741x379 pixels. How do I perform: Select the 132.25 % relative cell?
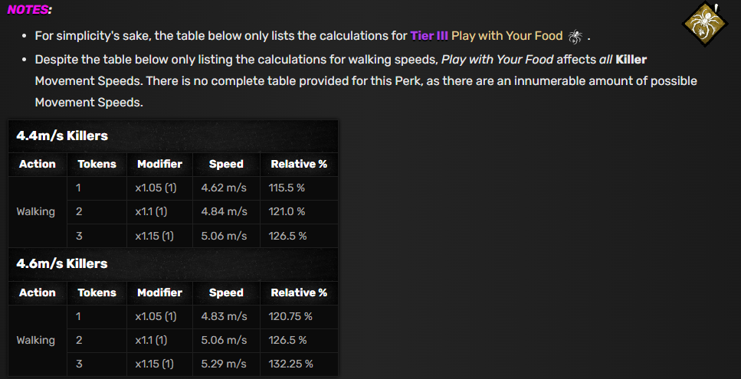299,364
